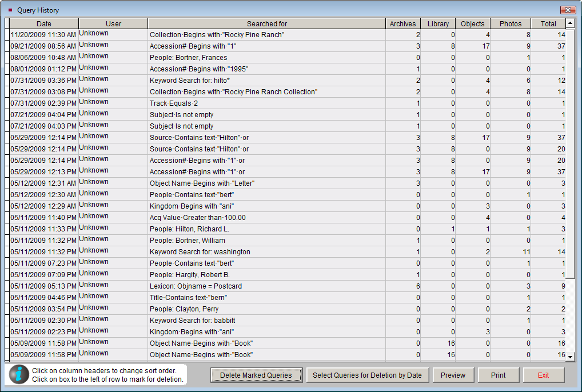Sort by the Searched for column
This screenshot has height=392, width=582.
click(x=267, y=23)
